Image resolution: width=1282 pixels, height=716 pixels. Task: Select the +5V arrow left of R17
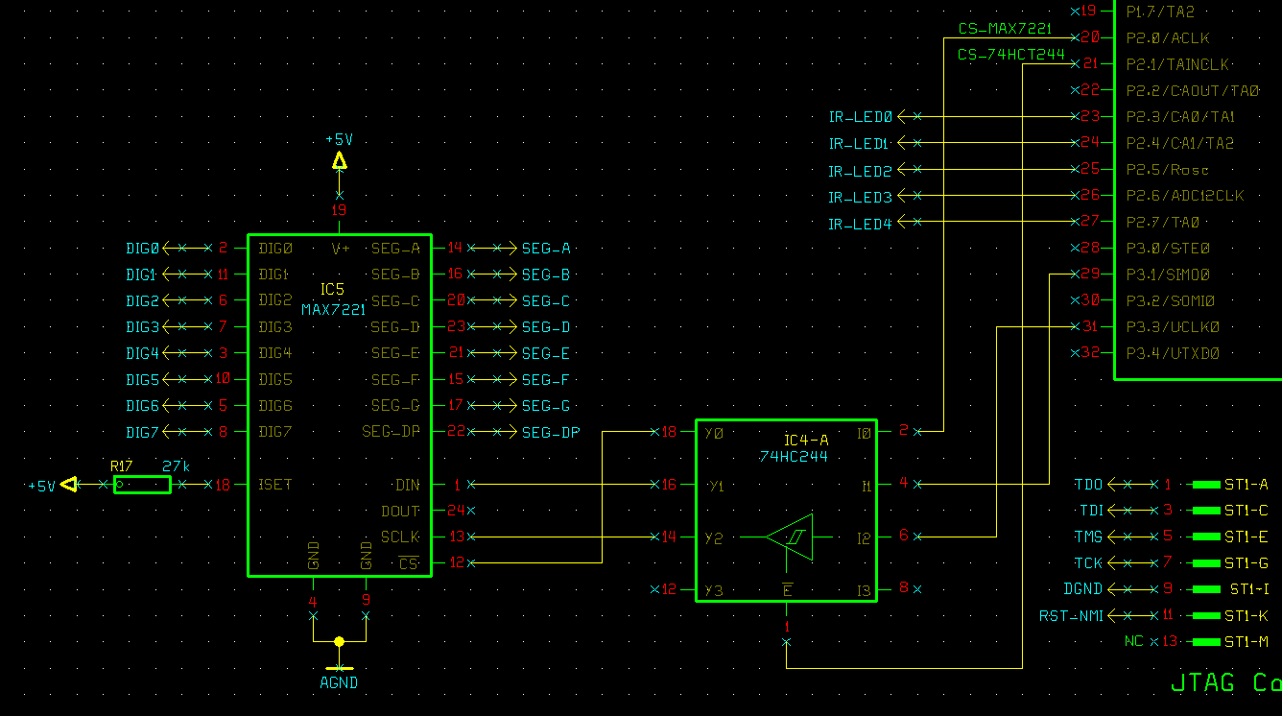[x=68, y=485]
